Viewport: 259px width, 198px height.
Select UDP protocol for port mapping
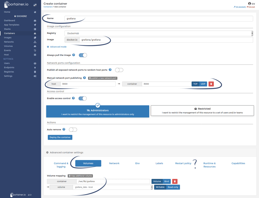[x=203, y=84]
